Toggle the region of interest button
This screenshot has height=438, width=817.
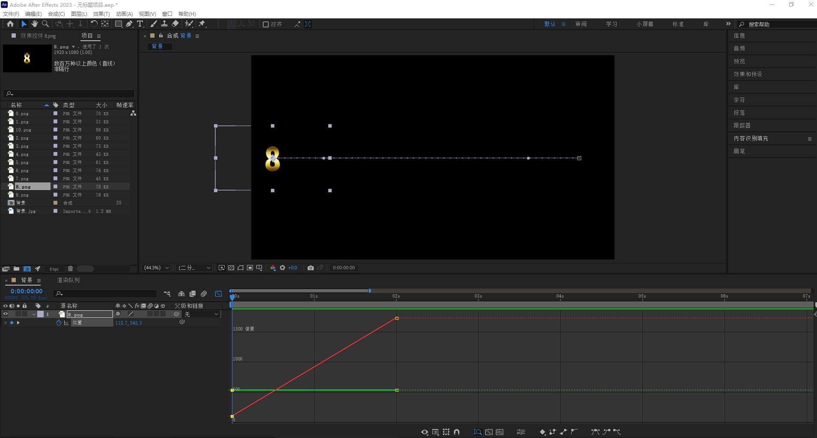250,268
